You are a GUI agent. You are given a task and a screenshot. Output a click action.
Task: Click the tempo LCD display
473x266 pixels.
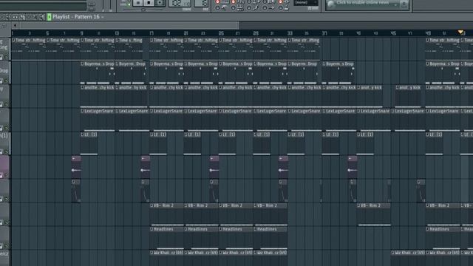pyautogui.click(x=180, y=3)
